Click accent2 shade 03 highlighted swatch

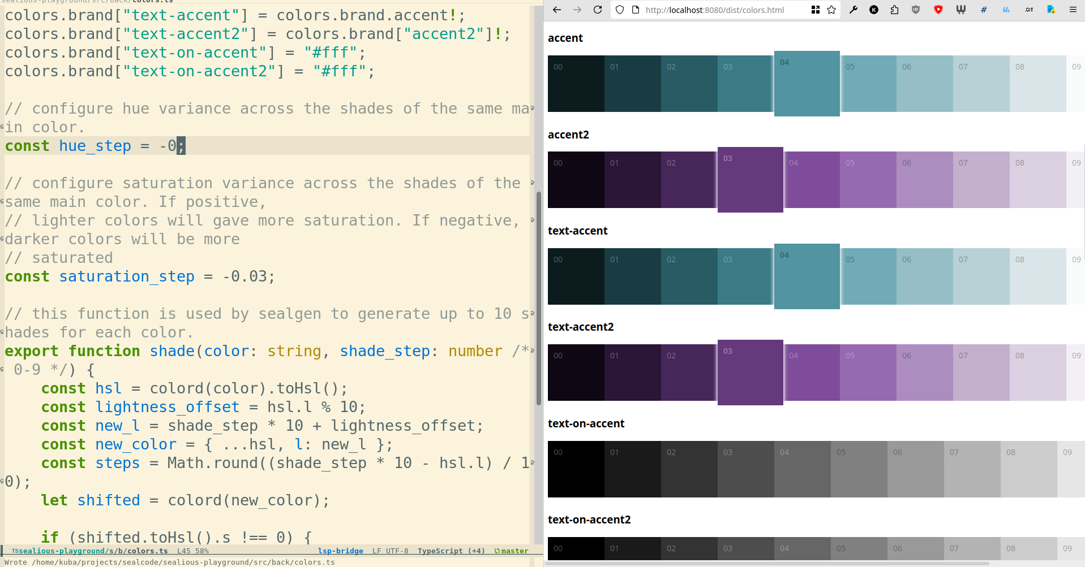pyautogui.click(x=751, y=180)
